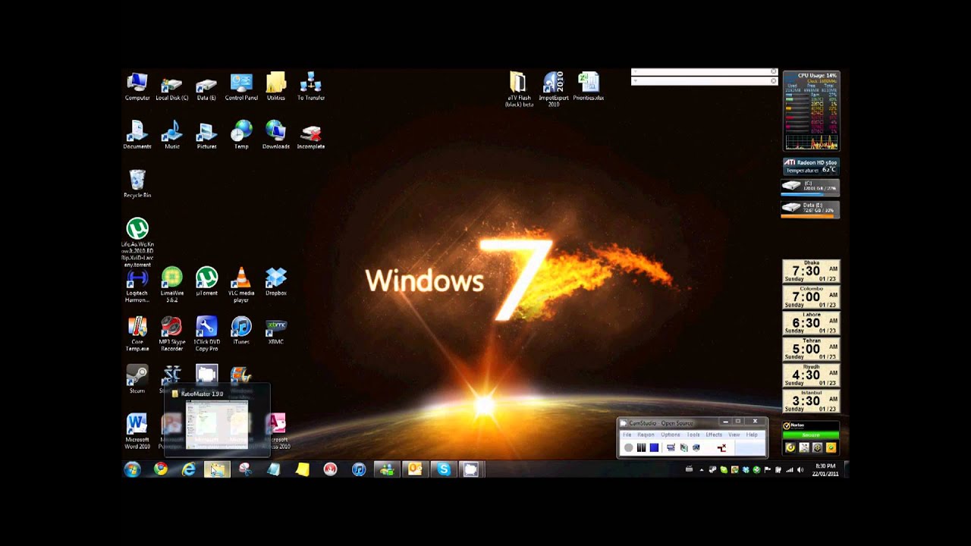The width and height of the screenshot is (971, 546).
Task: Click the Istanbul 3:30 AM clock gadget
Action: (811, 400)
